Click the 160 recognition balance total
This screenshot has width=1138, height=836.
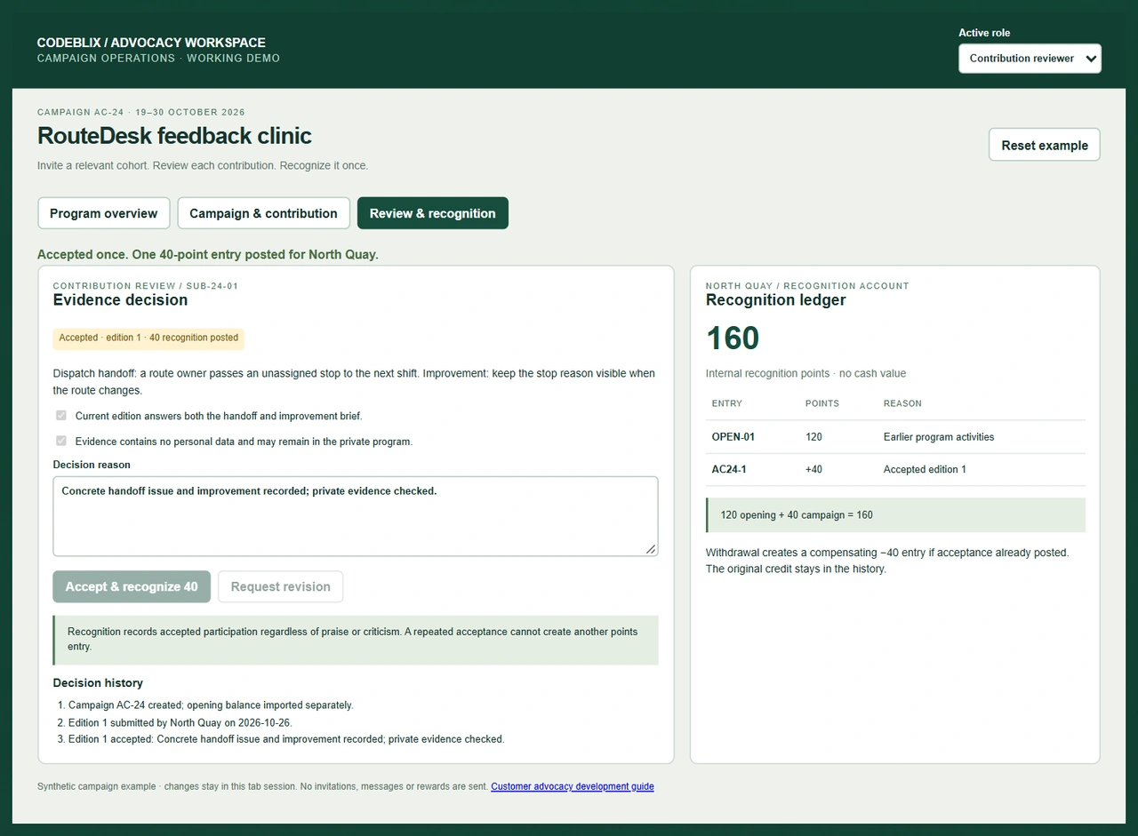733,338
